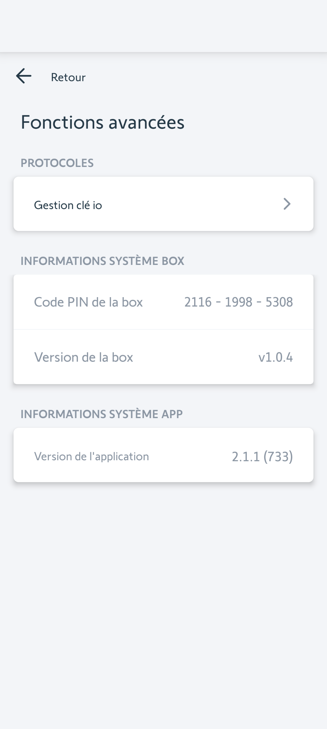
Task: Tap the Code PIN de la box label
Action: [x=88, y=302]
